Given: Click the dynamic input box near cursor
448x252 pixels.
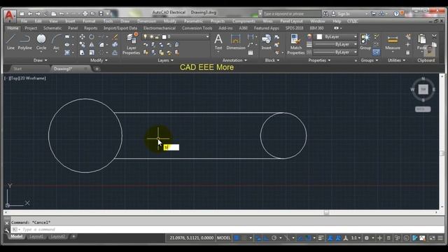Looking at the screenshot, I should point(171,147).
